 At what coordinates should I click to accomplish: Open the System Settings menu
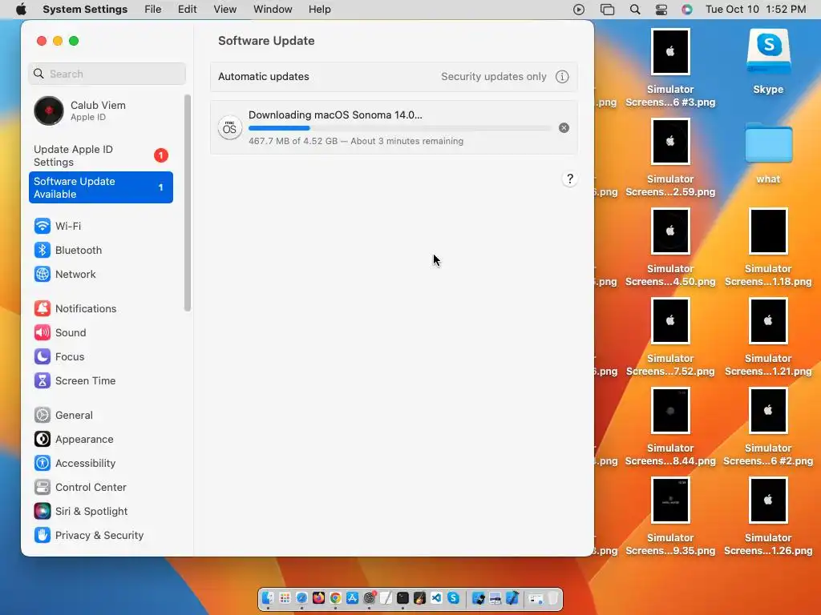[x=85, y=10]
